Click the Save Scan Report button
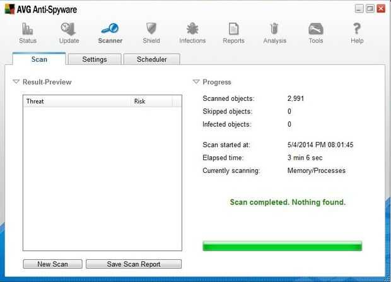The height and width of the screenshot is (282, 391). coord(134,264)
